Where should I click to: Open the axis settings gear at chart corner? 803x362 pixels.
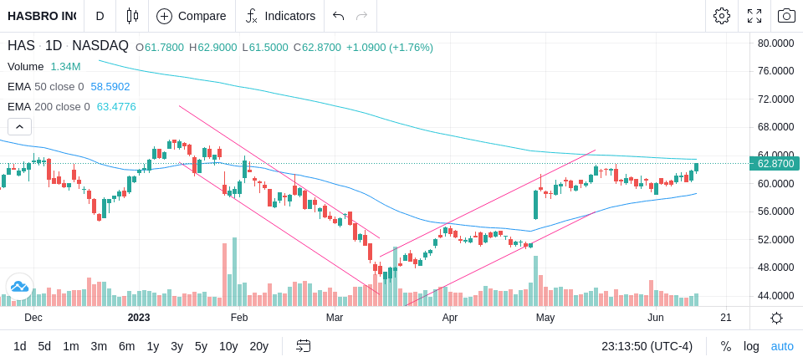[776, 318]
